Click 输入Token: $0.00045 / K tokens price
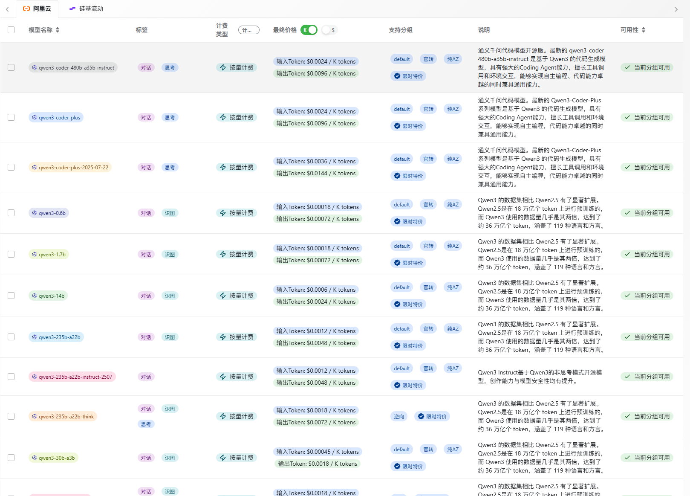This screenshot has height=496, width=690. (318, 452)
